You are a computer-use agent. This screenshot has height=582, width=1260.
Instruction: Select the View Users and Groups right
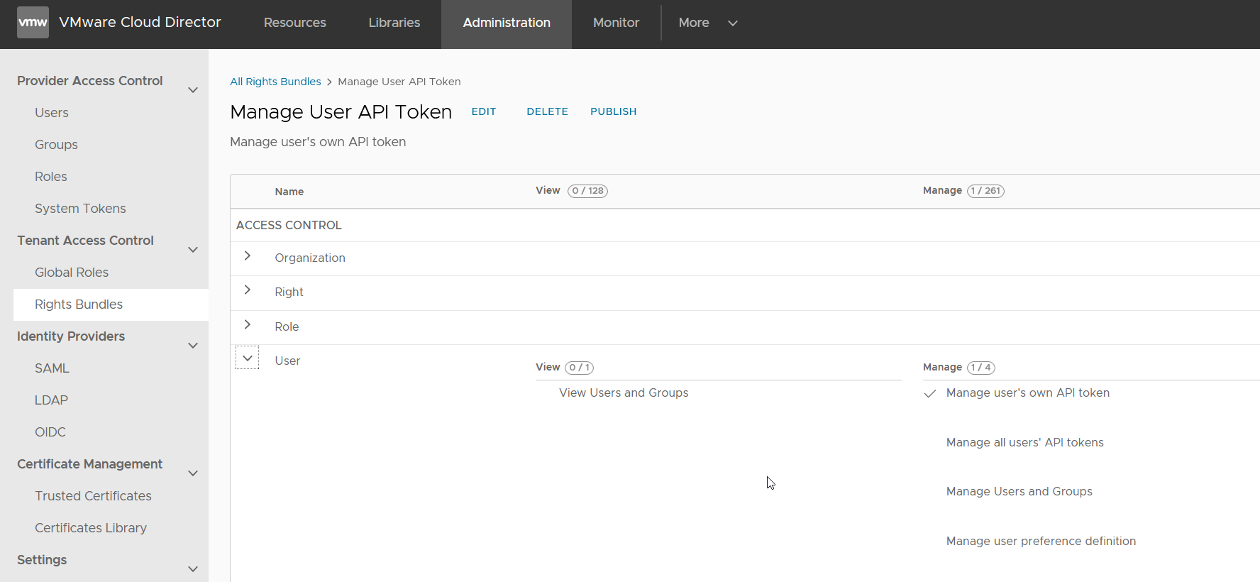(x=623, y=393)
